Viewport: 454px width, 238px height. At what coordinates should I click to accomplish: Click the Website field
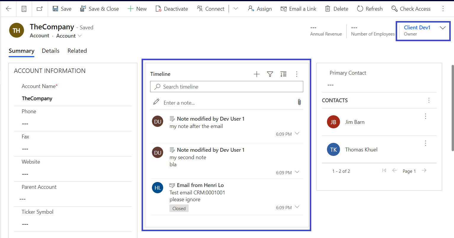pos(73,174)
